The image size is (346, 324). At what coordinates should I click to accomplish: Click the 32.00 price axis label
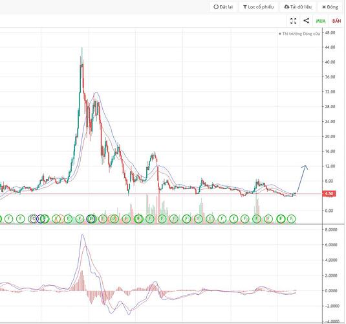[x=330, y=92]
